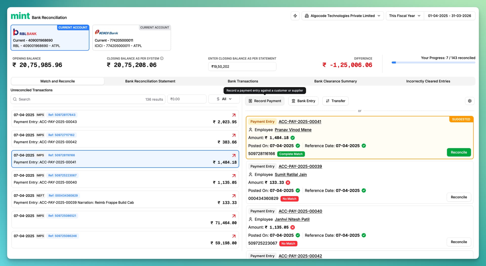Open the Incorrectly Cleared Entries tab

tap(428, 81)
